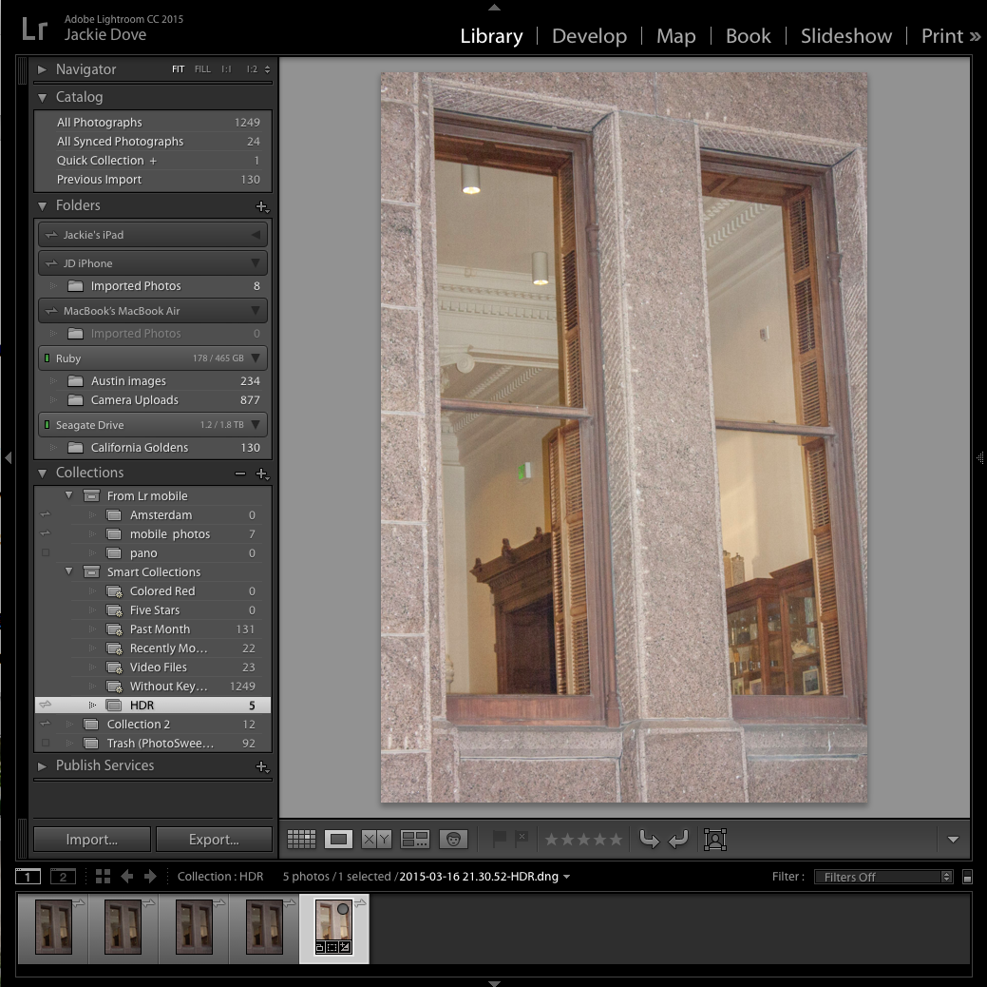Expand the Publish Services panel
The height and width of the screenshot is (987, 987).
tap(42, 765)
